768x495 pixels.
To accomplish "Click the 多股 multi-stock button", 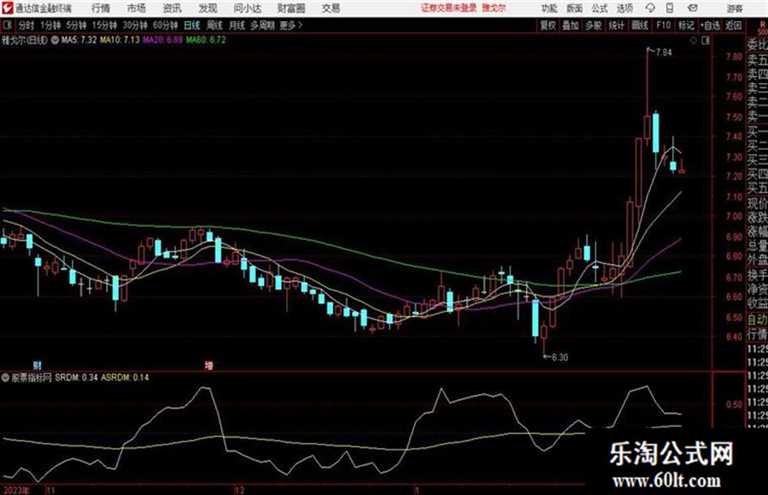I will click(x=593, y=25).
